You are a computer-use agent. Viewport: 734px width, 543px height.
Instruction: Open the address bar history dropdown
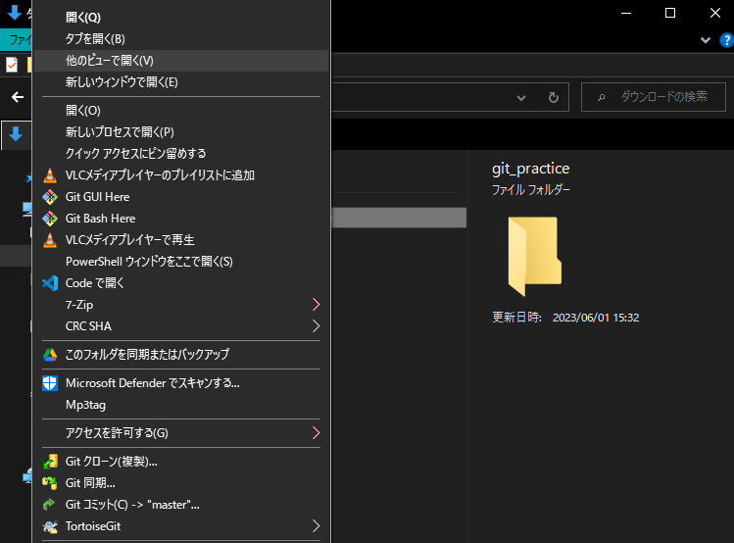pyautogui.click(x=521, y=98)
